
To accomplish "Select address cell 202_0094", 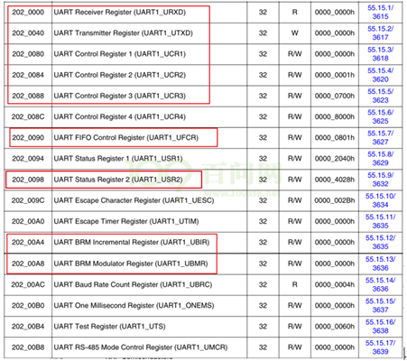I will pos(28,159).
